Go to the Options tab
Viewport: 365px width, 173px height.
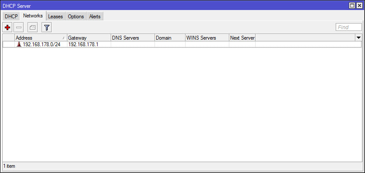[x=76, y=17]
